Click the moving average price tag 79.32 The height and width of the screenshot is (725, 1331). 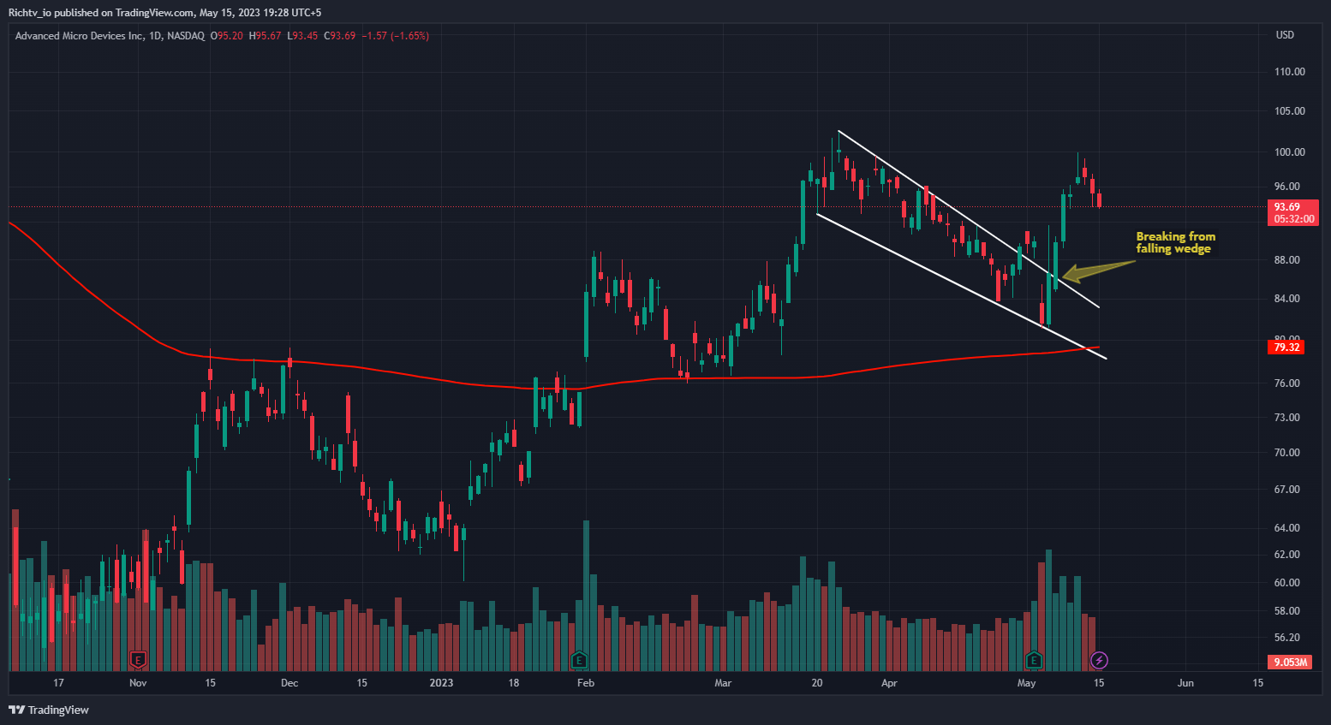(x=1286, y=348)
